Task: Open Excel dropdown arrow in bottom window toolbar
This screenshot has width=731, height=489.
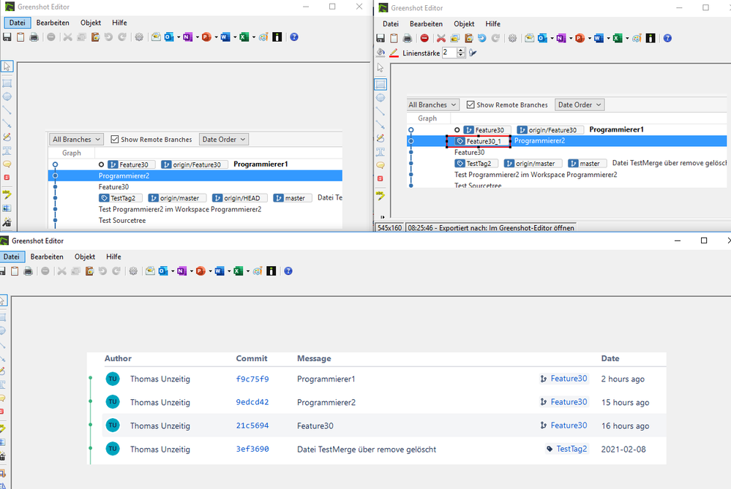Action: click(247, 271)
